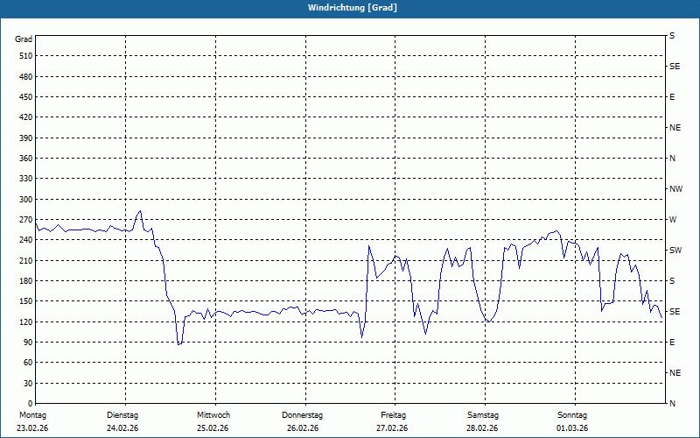Click the 'W' compass label on right axis
700x438 pixels.
click(x=673, y=220)
